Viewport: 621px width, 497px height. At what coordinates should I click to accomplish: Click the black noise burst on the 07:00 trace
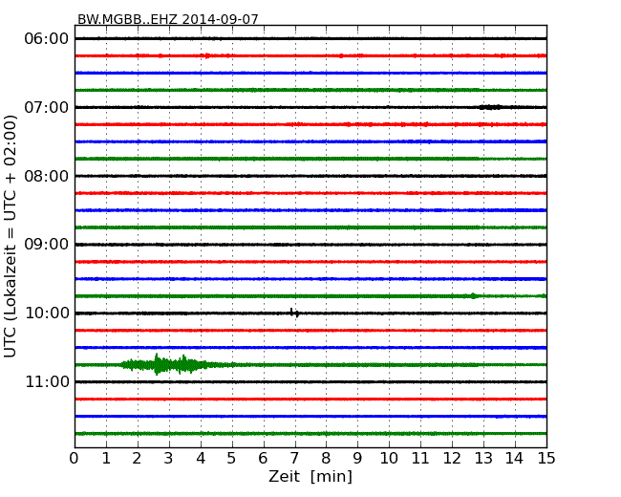tap(490, 107)
